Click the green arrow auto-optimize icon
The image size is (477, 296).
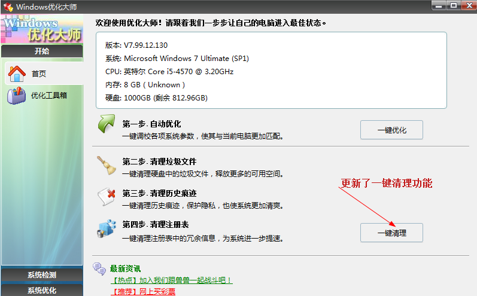tap(107, 123)
